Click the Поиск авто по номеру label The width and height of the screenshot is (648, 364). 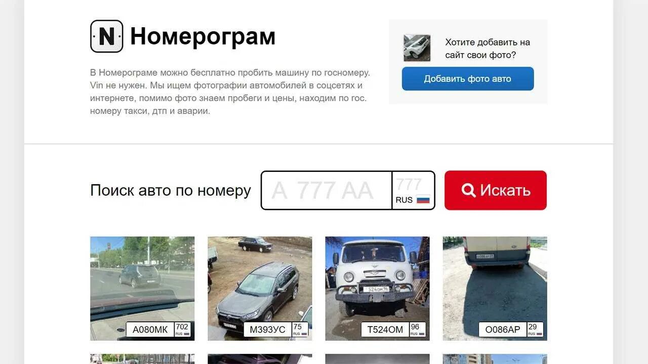tap(171, 191)
